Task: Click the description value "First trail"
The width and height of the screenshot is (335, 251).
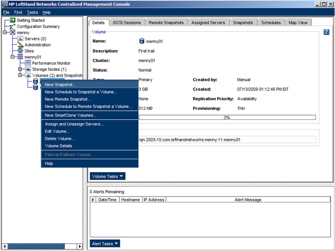Action: [146, 51]
